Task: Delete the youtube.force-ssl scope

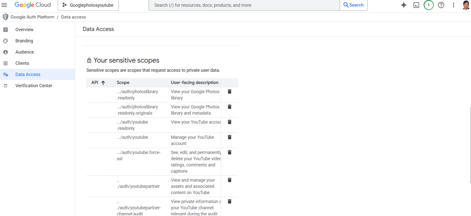Action: (x=230, y=152)
